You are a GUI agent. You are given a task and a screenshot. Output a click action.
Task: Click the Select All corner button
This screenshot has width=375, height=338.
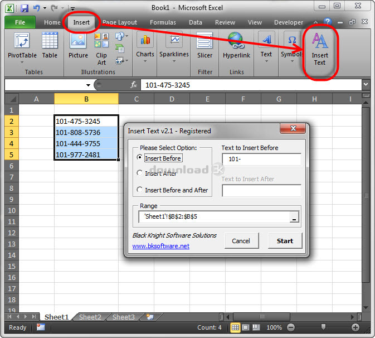[12, 99]
